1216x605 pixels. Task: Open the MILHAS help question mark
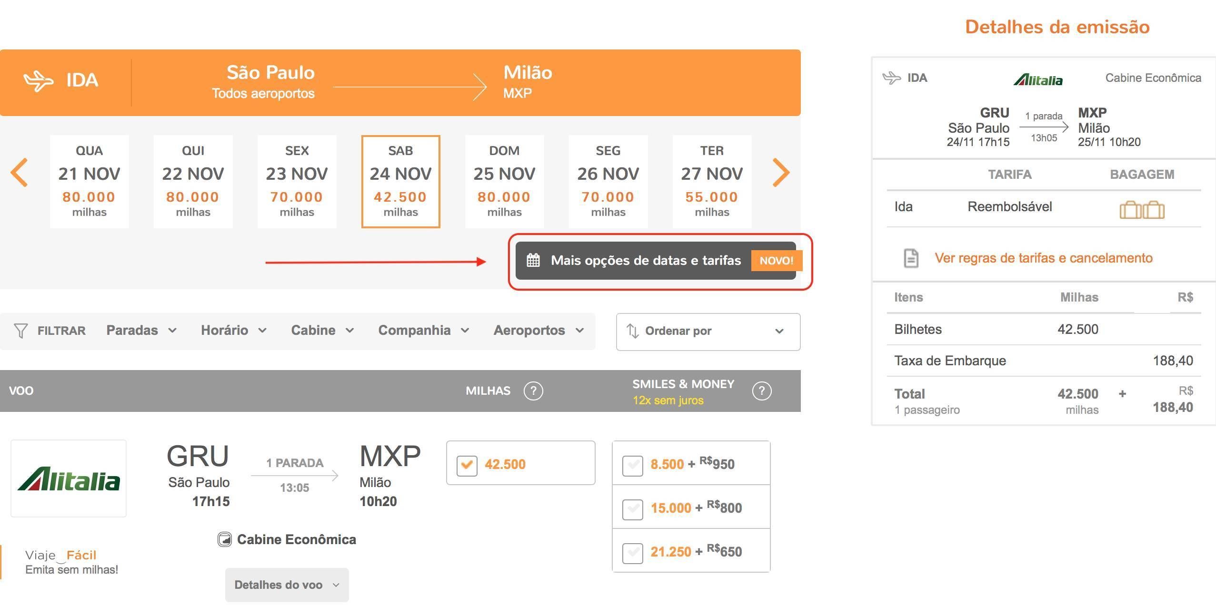(533, 391)
